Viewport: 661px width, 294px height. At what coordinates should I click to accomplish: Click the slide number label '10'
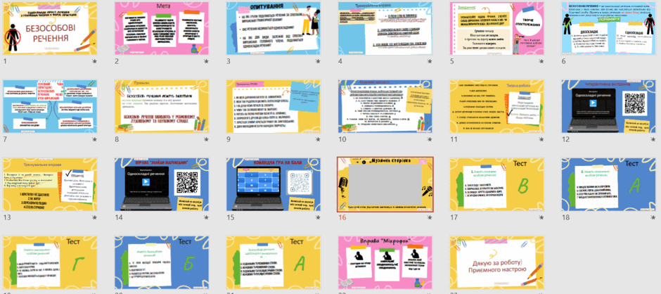pos(342,139)
